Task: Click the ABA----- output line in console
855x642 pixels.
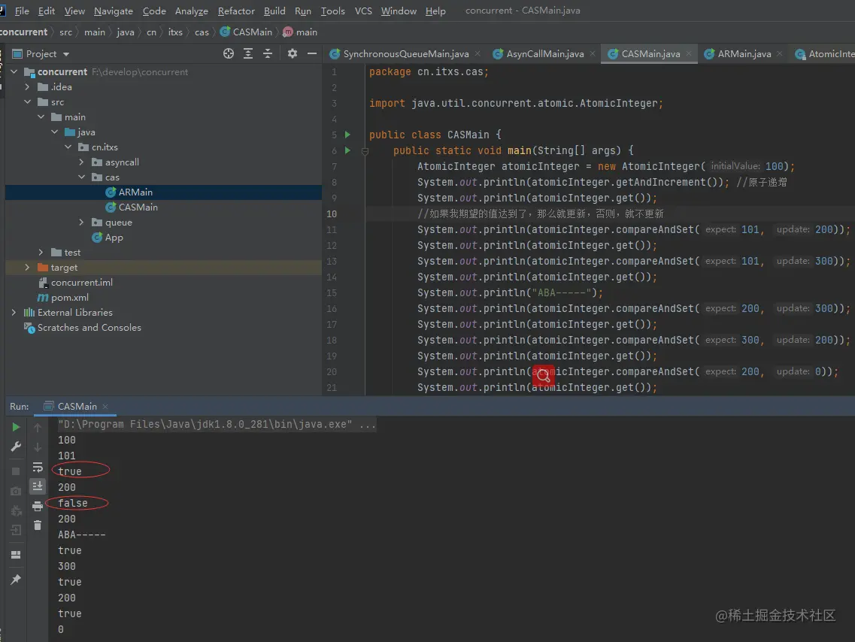Action: click(82, 534)
